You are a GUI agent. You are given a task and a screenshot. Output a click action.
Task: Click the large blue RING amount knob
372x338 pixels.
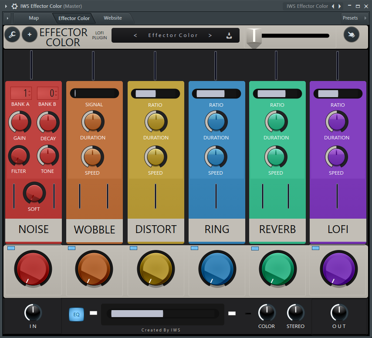pos(217,269)
